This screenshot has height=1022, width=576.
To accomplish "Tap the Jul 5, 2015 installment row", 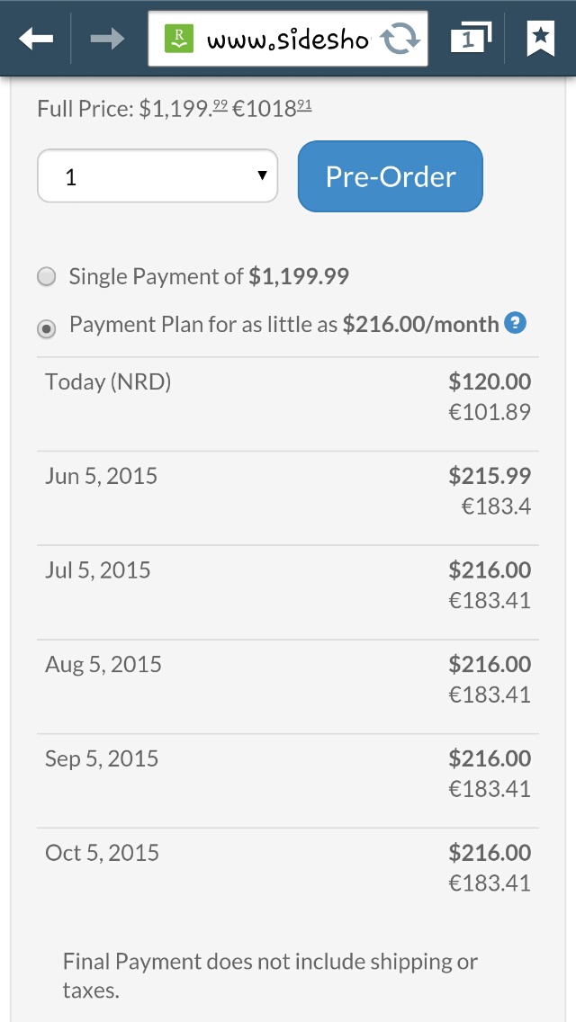I will pyautogui.click(x=288, y=586).
